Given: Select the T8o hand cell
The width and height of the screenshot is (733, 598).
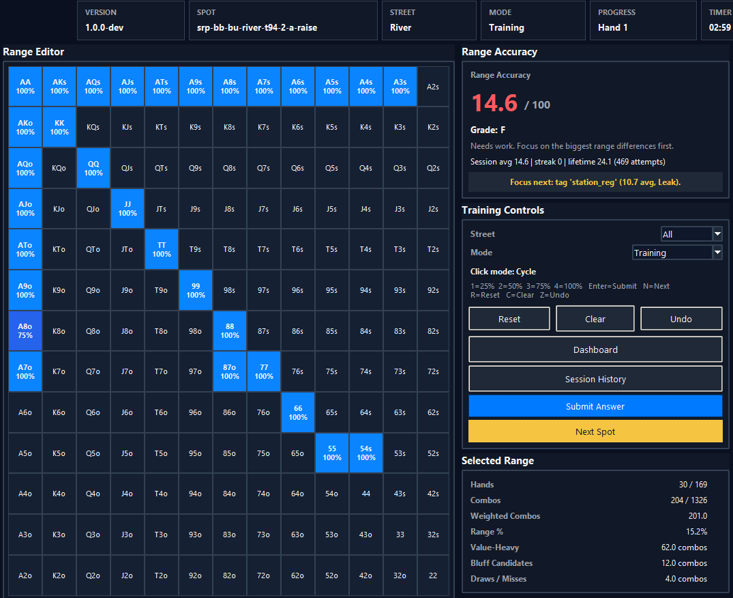Looking at the screenshot, I should point(162,331).
